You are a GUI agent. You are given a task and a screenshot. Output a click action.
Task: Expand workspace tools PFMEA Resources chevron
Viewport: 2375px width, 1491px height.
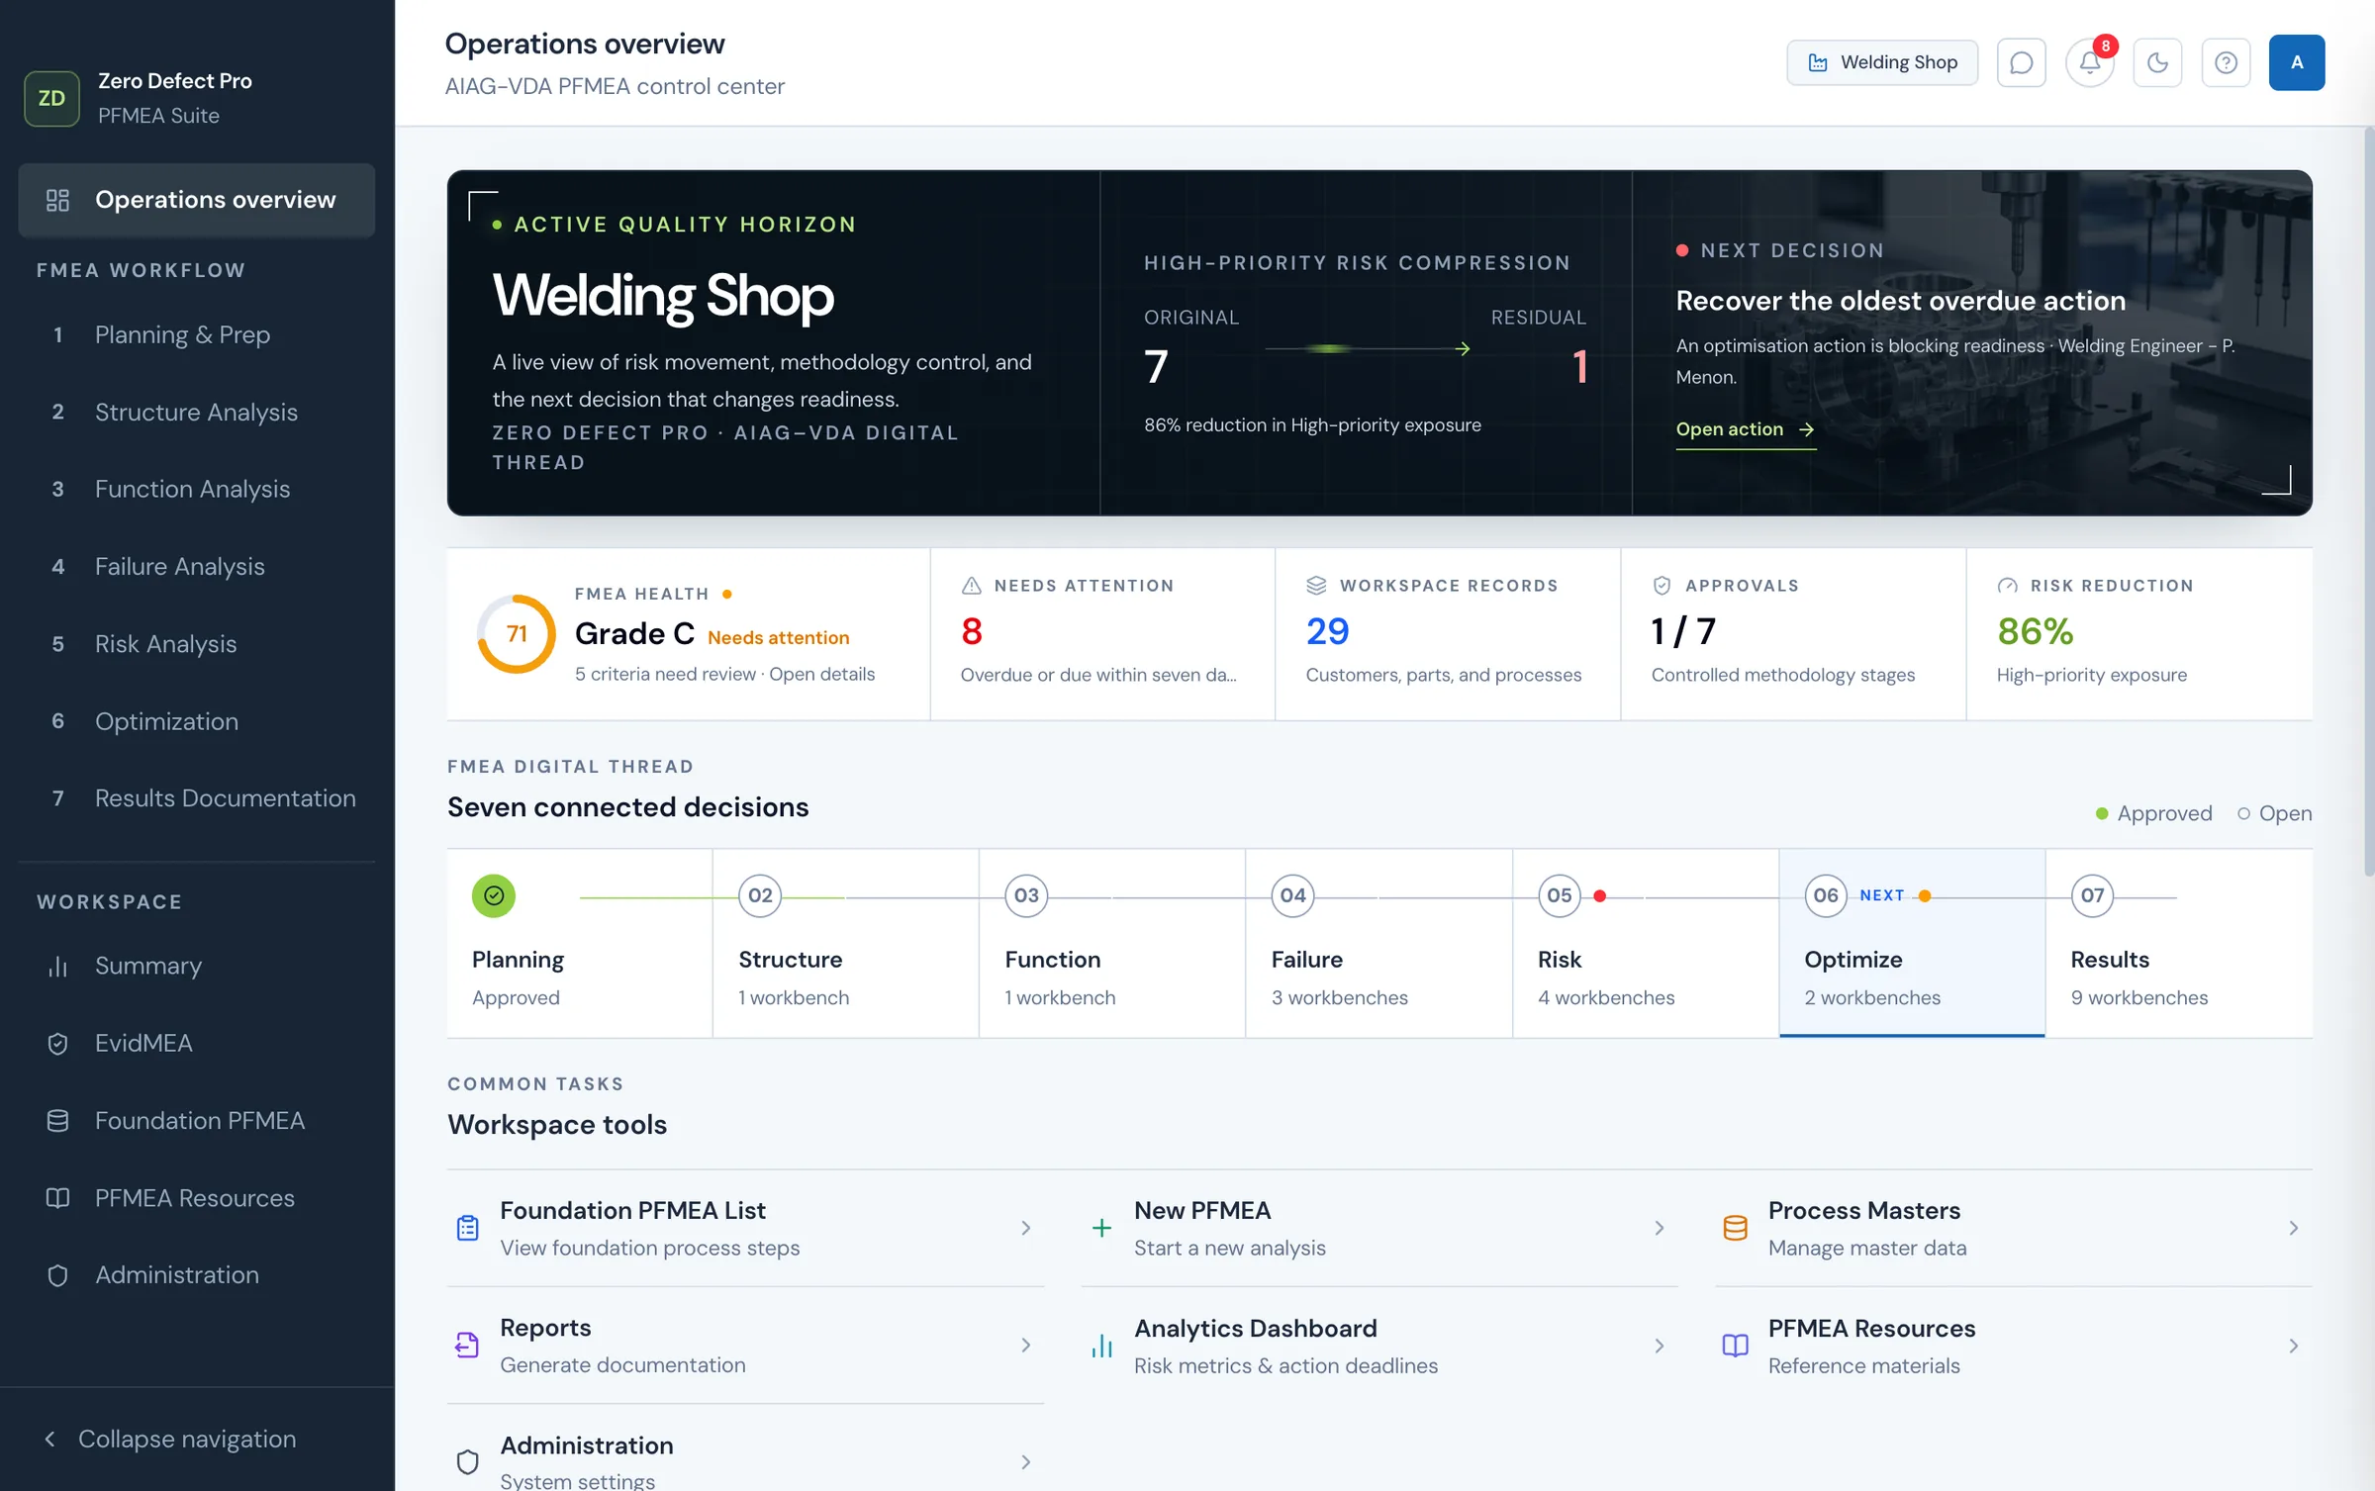point(2294,1346)
